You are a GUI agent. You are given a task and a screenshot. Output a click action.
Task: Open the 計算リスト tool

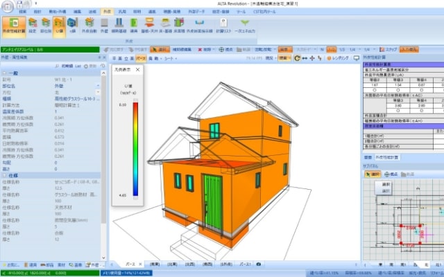tap(221, 25)
